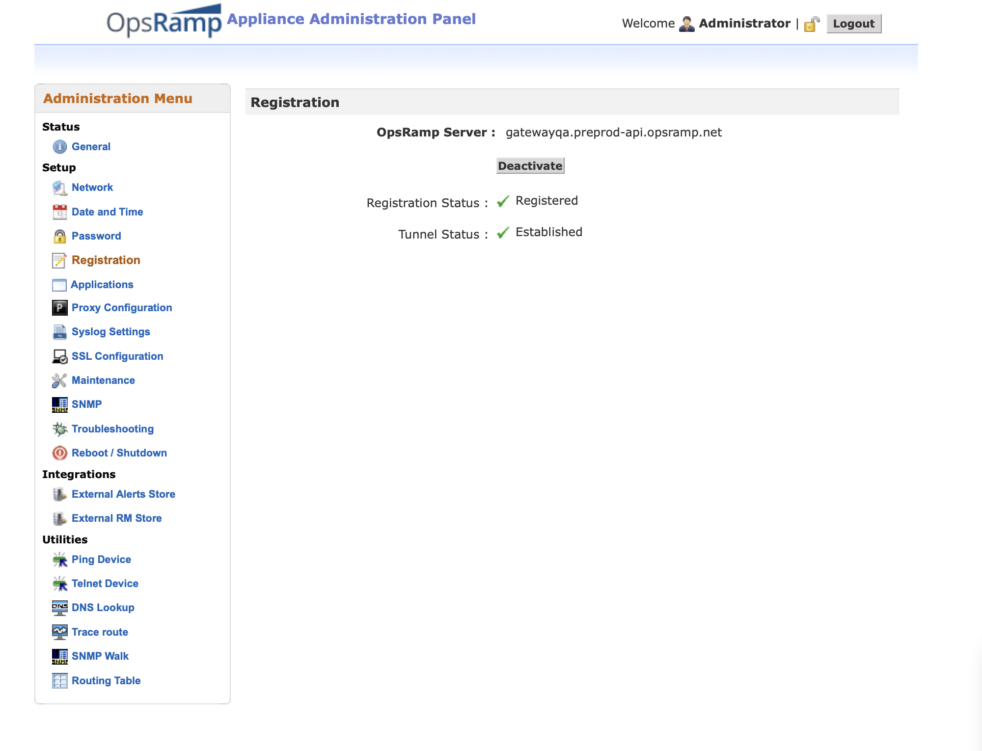
Task: Log out using the Logout button
Action: pos(853,24)
